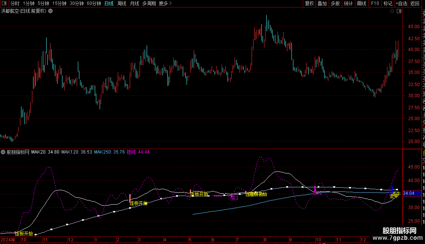425x244 pixels.
Task: Click the 2024年 label on the time axis
Action: click(8, 239)
